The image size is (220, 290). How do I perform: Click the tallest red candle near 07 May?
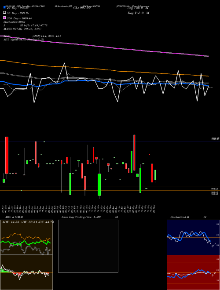(134, 152)
